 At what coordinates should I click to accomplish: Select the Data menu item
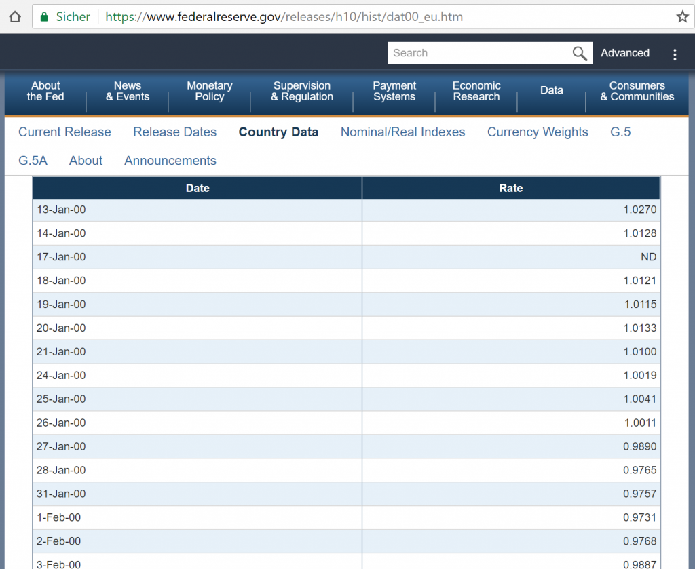552,90
